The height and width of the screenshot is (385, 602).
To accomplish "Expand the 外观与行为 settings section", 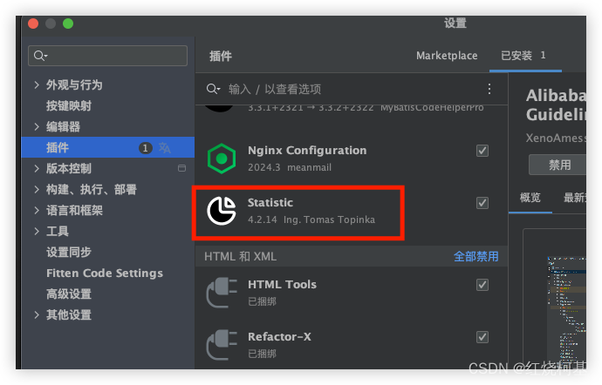I will point(37,84).
